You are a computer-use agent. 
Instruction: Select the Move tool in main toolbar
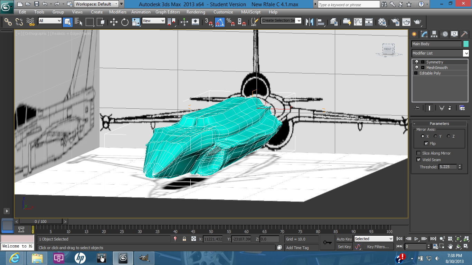point(114,22)
